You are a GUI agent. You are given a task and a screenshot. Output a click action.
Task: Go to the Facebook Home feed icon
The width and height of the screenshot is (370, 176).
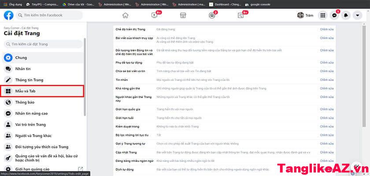126,15
